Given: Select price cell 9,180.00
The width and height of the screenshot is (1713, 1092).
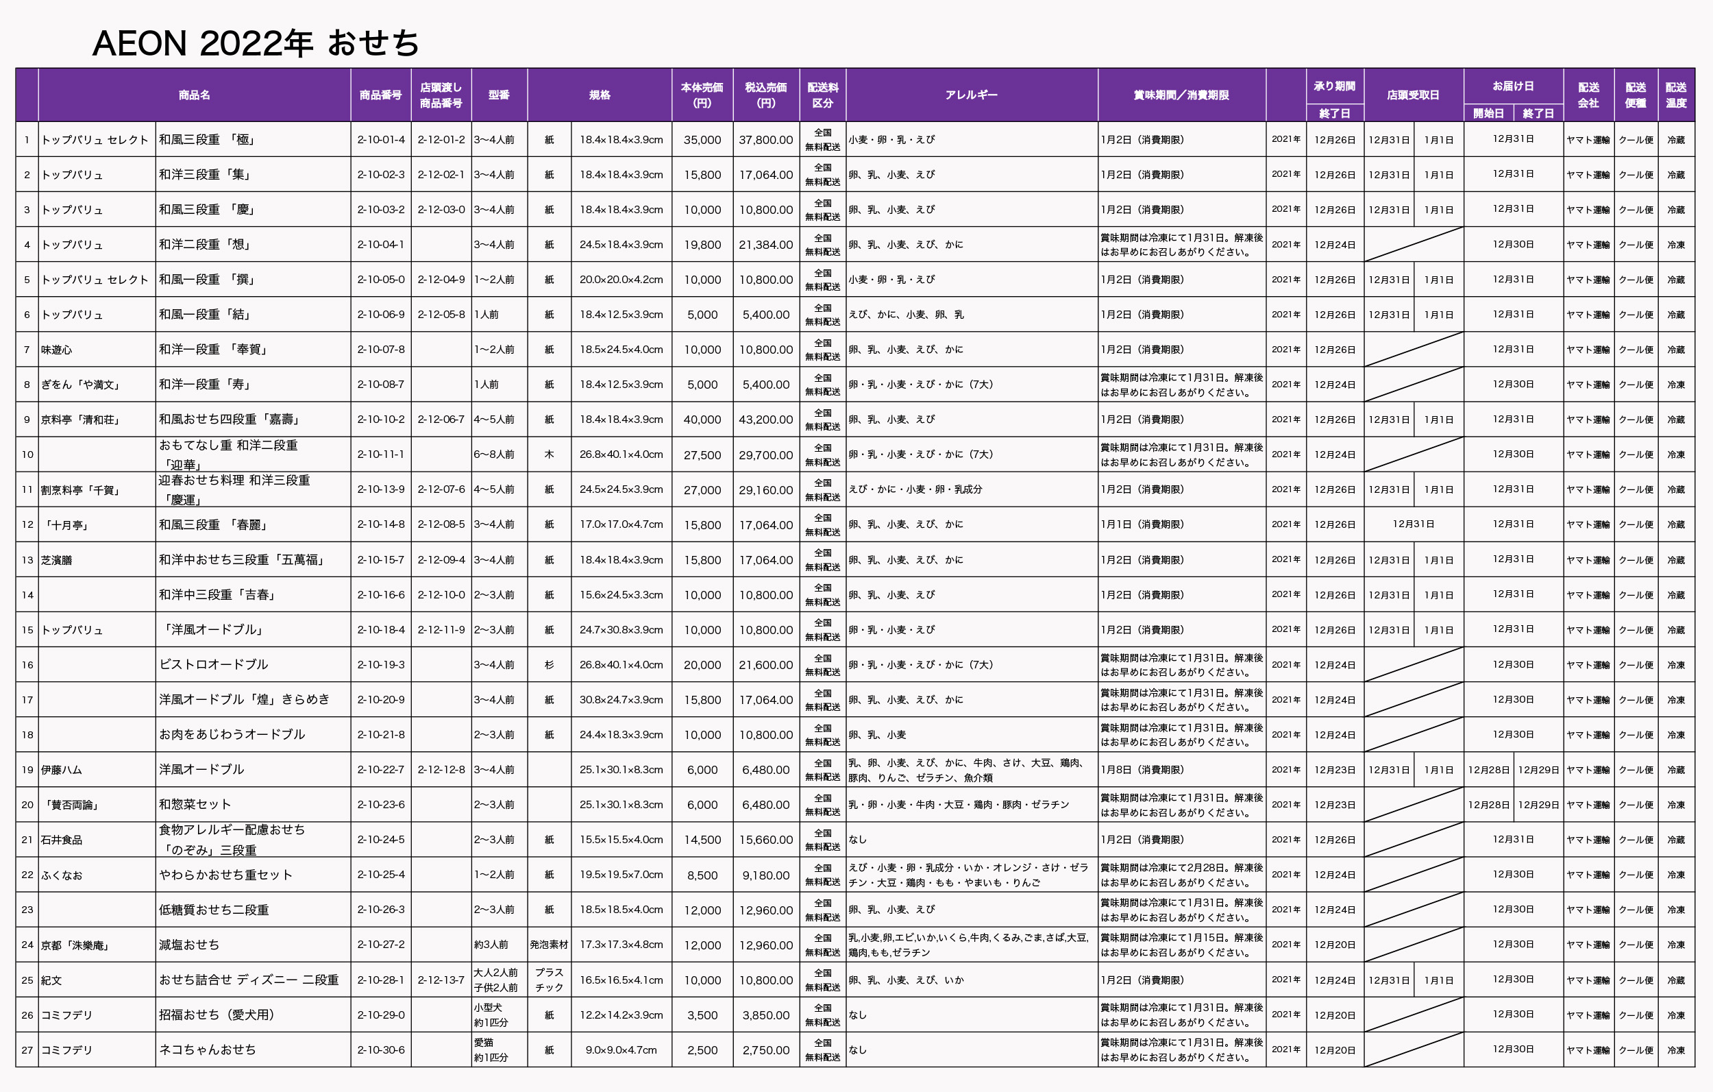Looking at the screenshot, I should pos(766,875).
